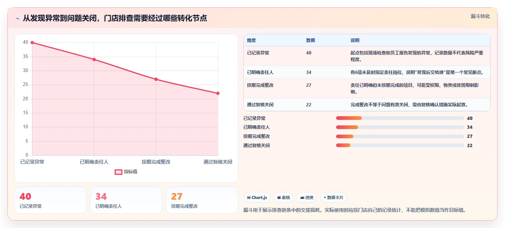Click the progress value 27 next to bar
505x228 pixels.
point(470,136)
